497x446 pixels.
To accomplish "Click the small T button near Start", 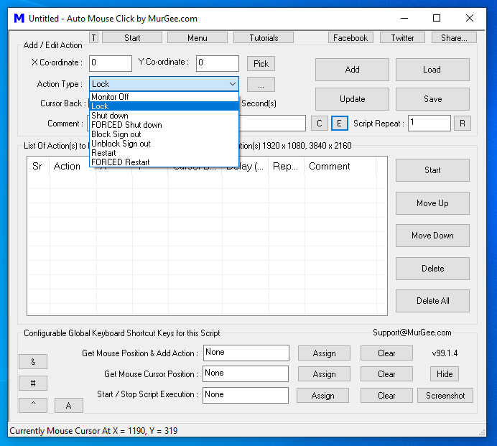I will click(x=94, y=37).
